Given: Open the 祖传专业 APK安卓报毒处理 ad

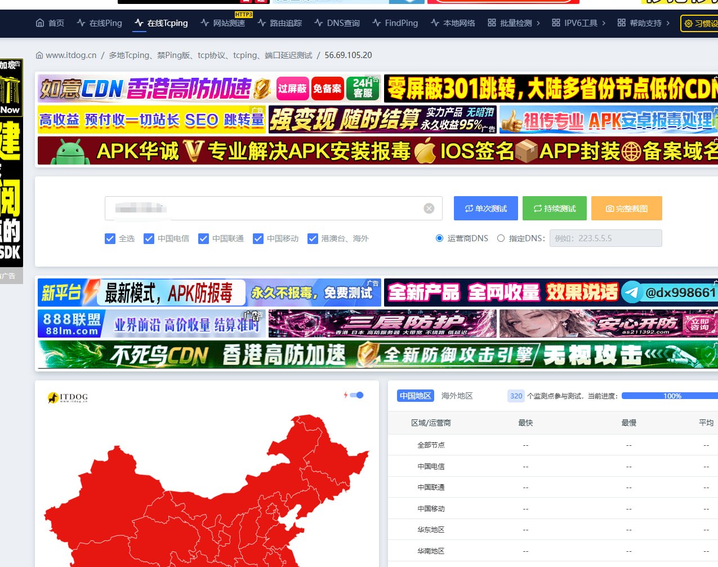Looking at the screenshot, I should pos(609,119).
